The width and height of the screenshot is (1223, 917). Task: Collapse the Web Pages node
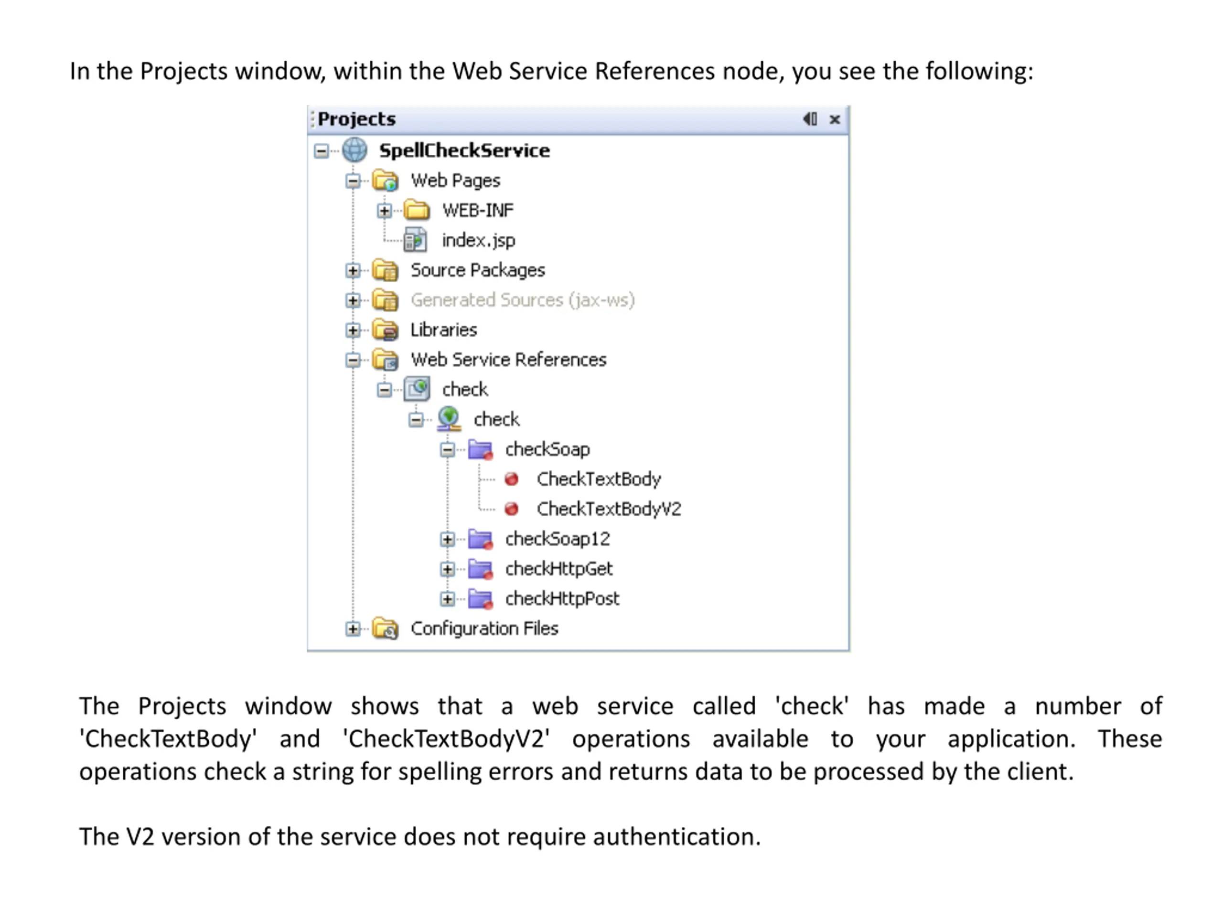353,181
